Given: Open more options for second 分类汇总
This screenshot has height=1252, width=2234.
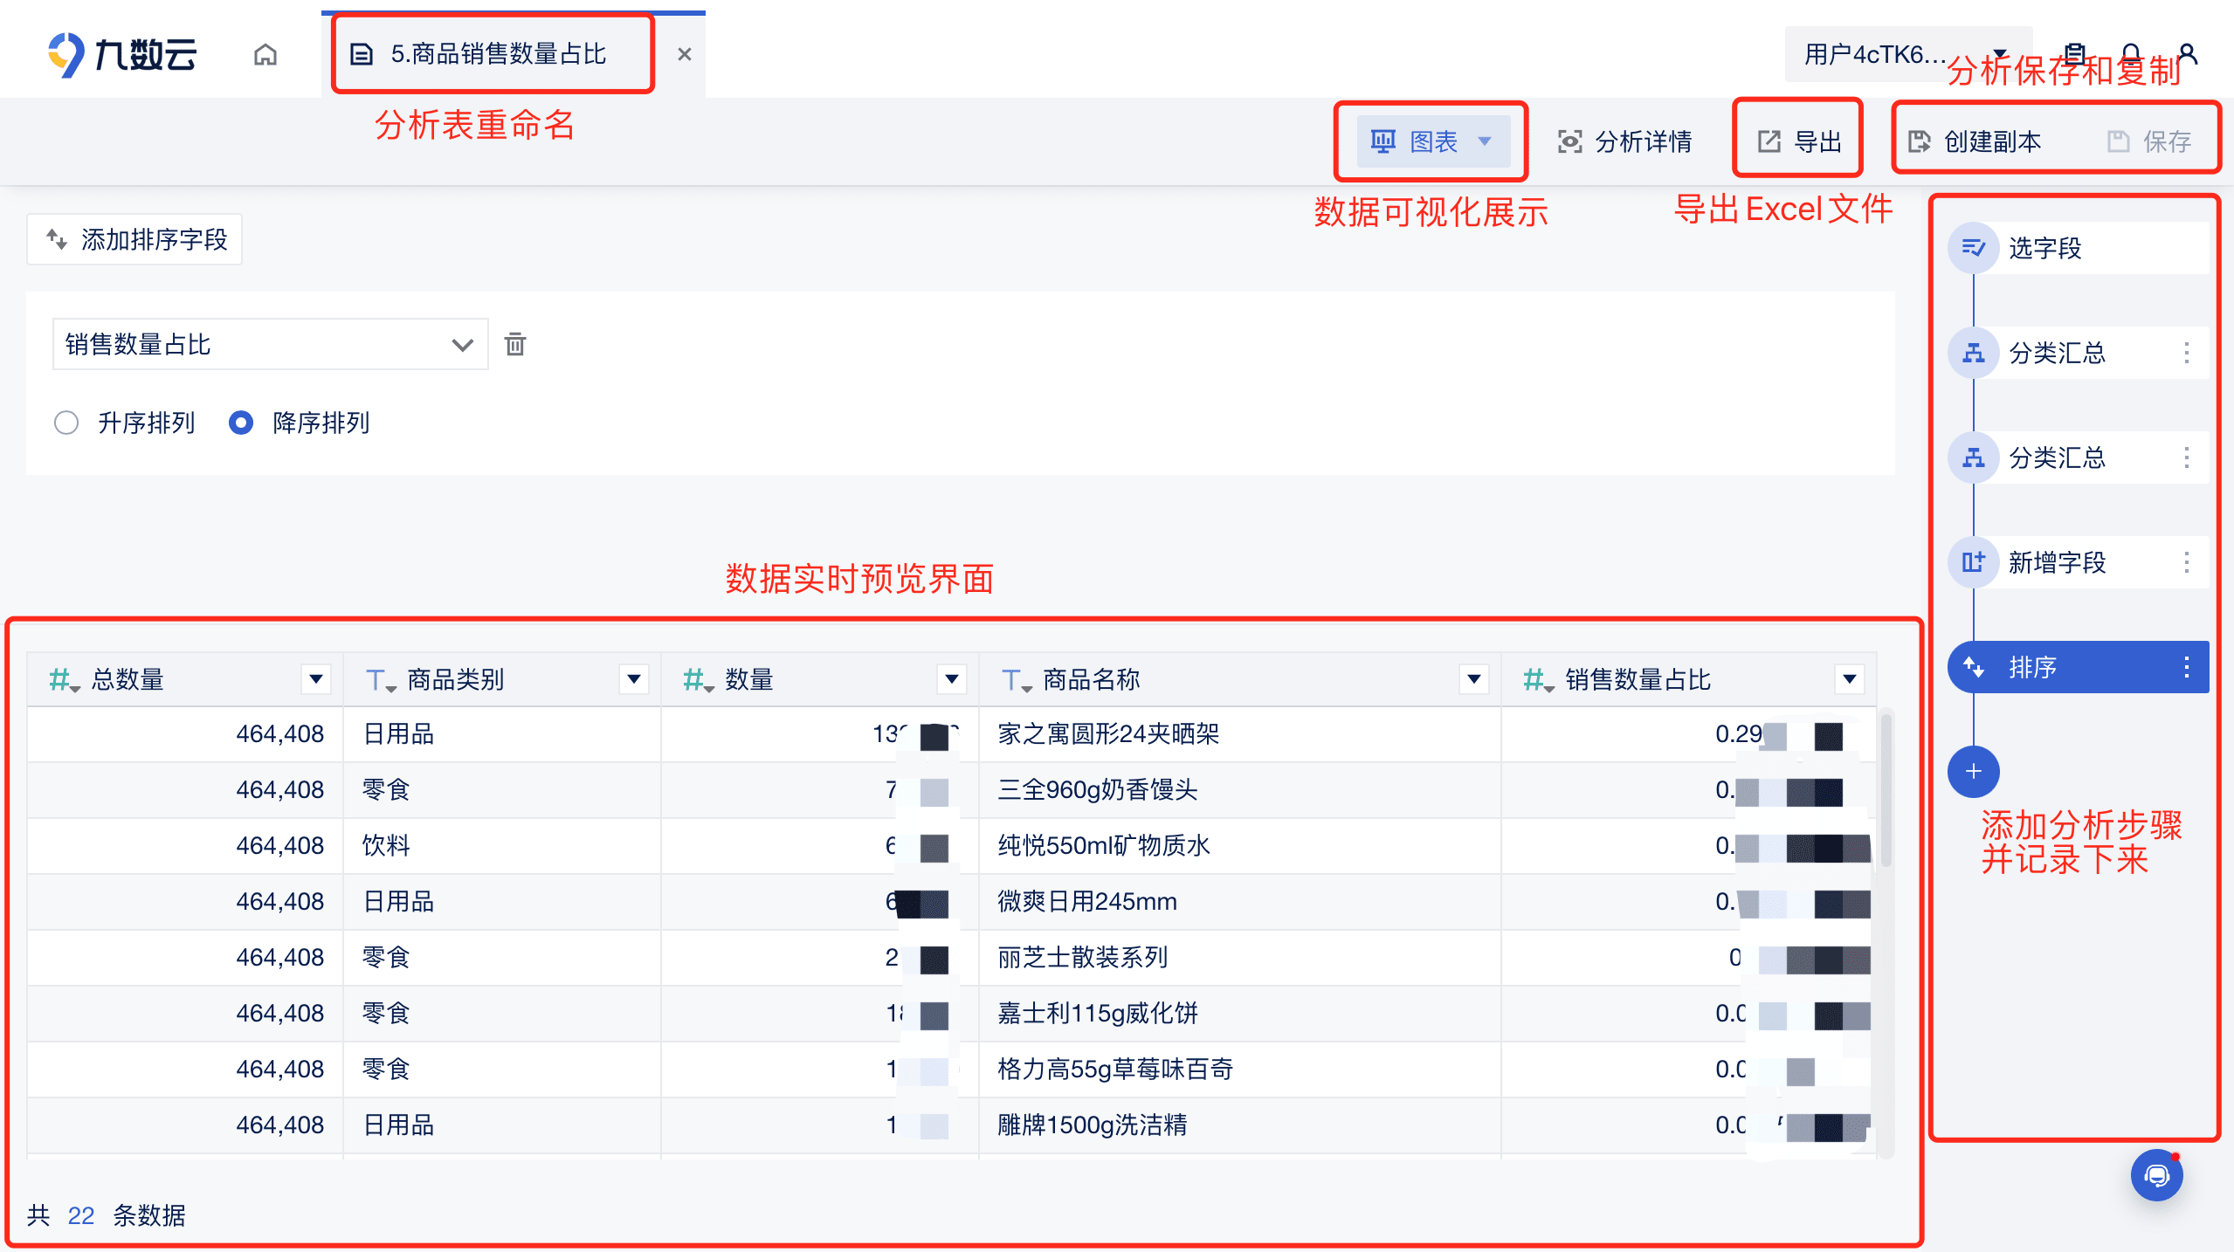Looking at the screenshot, I should click(2187, 457).
